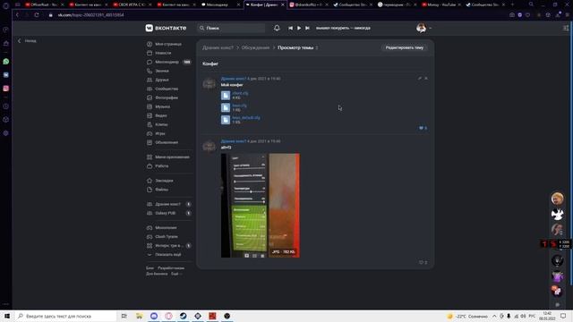Image resolution: width=573 pixels, height=322 pixels.
Task: Download the first attached cfg file
Action: pos(240,93)
